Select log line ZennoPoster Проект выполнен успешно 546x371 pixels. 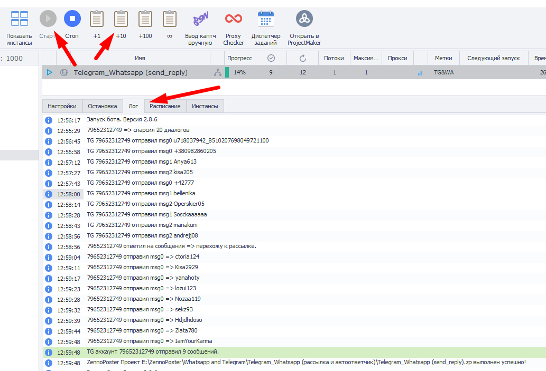[306, 363]
